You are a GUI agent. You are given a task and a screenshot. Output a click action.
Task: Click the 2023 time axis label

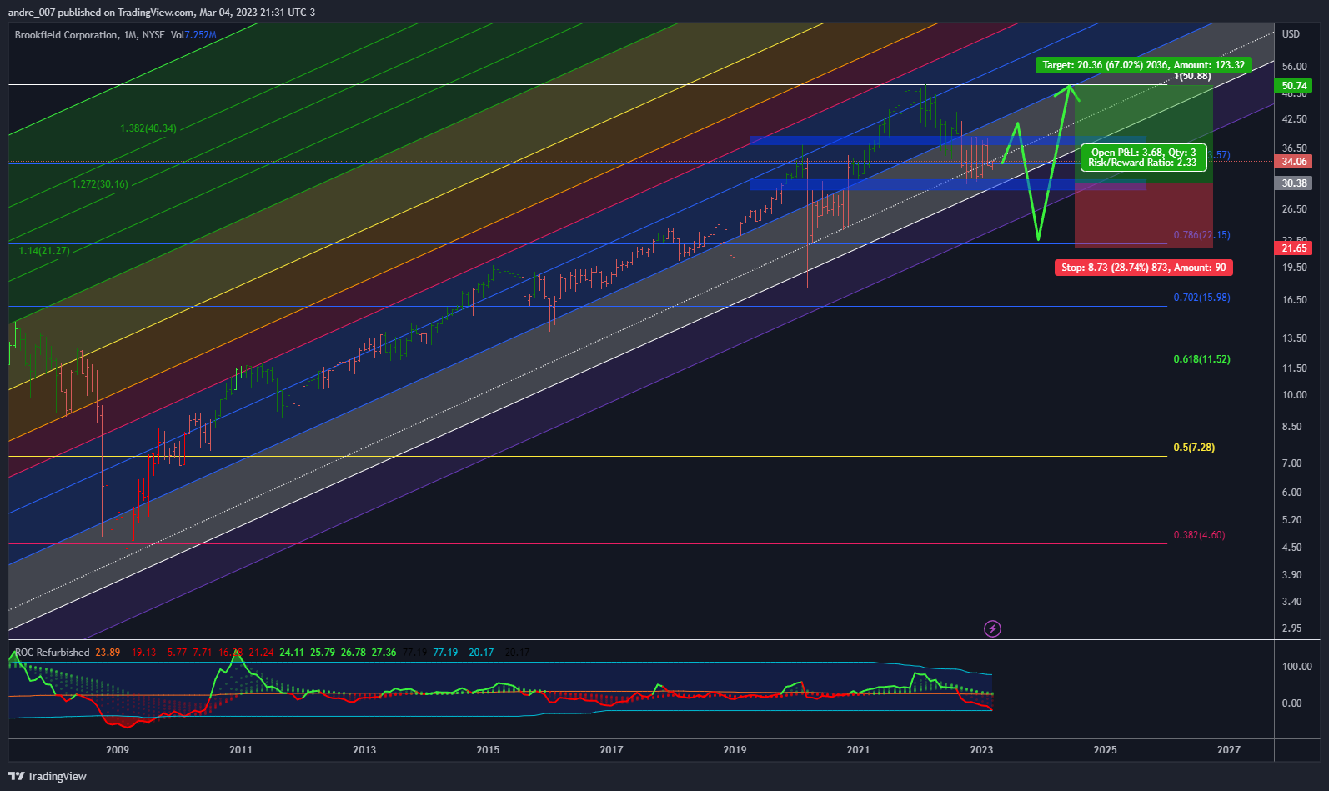(982, 750)
